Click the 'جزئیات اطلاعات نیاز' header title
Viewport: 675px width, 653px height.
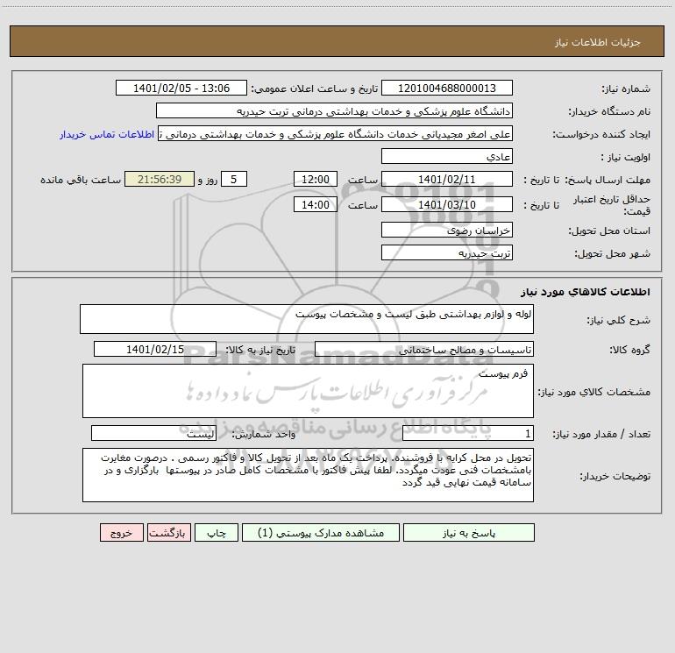pos(598,42)
